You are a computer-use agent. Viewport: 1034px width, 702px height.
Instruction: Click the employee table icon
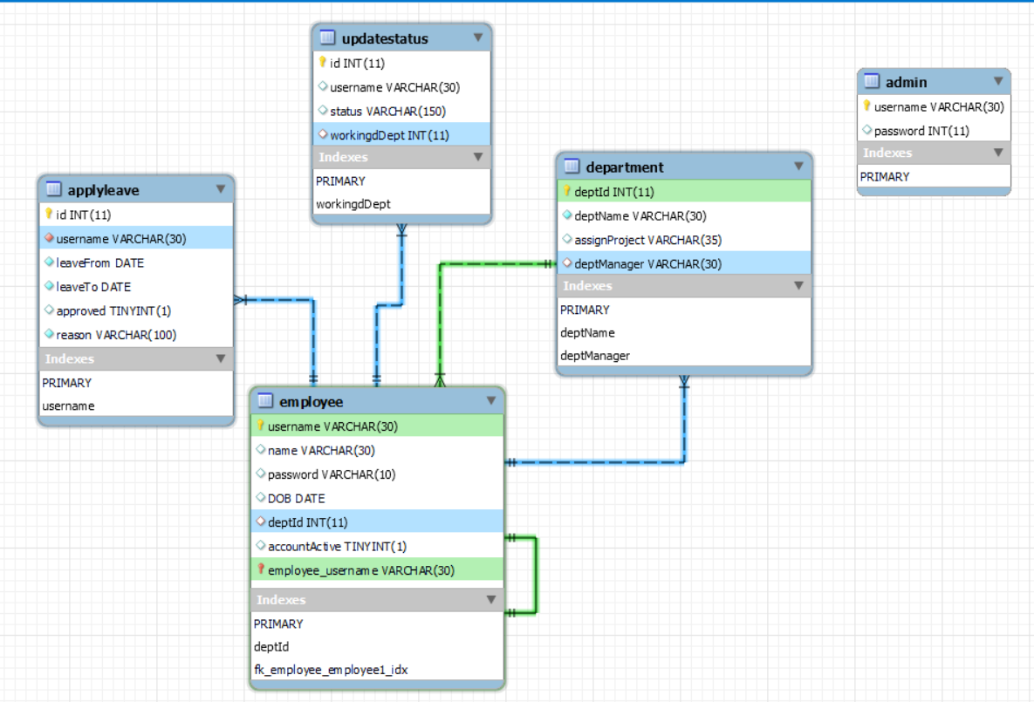[265, 401]
